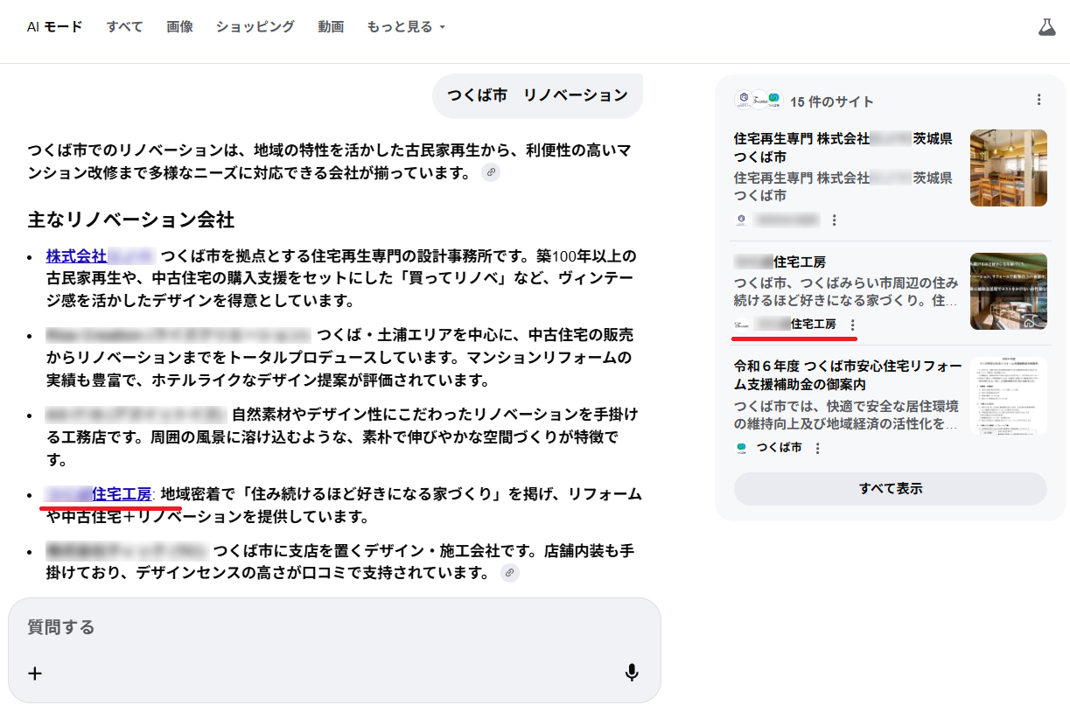
Task: Open three-dot menu beside つくば市 source
Action: [x=818, y=448]
